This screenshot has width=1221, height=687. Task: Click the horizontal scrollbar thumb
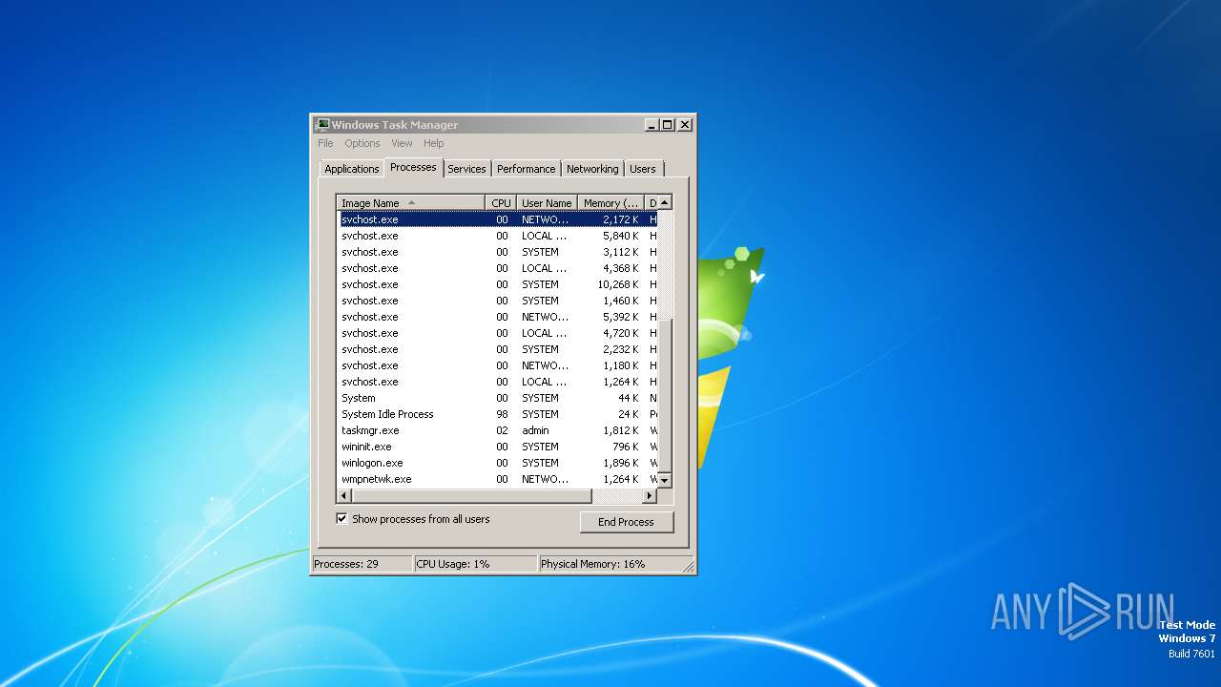coord(472,496)
